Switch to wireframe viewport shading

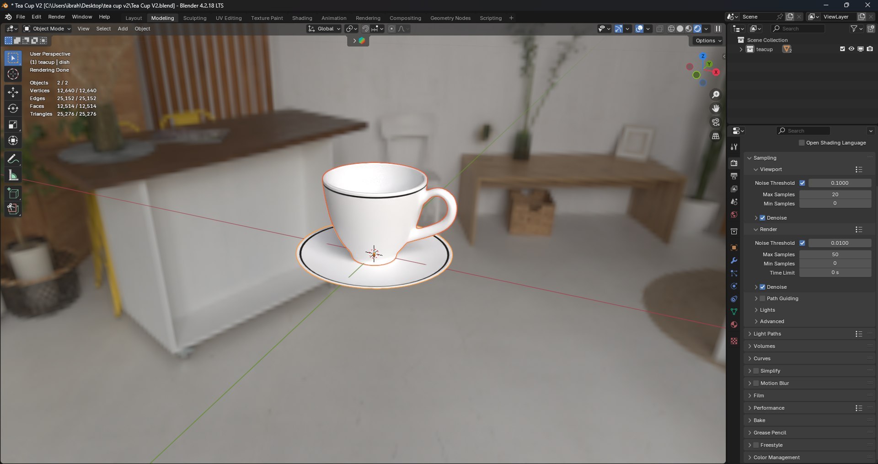671,29
